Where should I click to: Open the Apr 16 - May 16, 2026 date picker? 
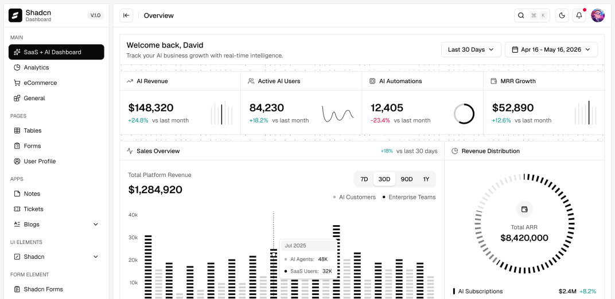coord(551,50)
